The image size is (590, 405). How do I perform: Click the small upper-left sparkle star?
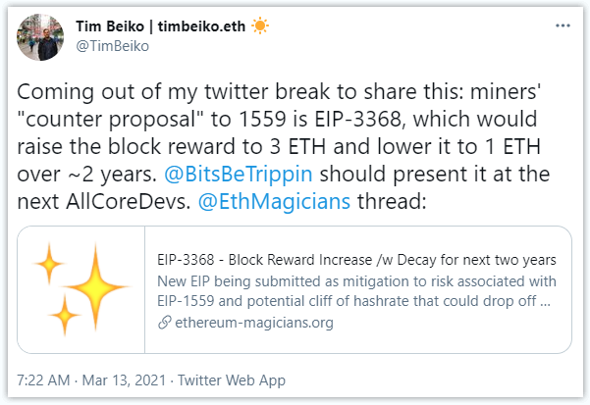[49, 264]
